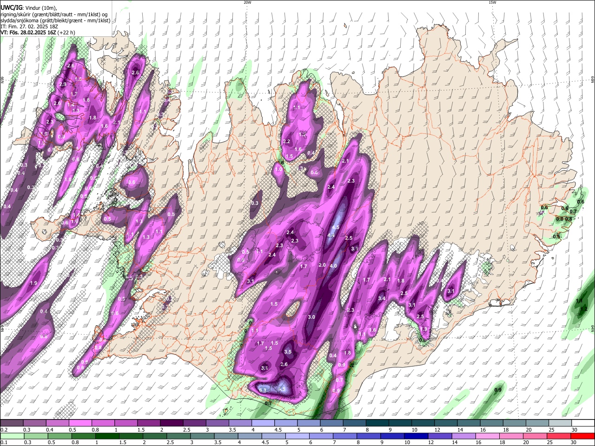Click the '(+22 h)' forecast offset text

tap(67, 33)
